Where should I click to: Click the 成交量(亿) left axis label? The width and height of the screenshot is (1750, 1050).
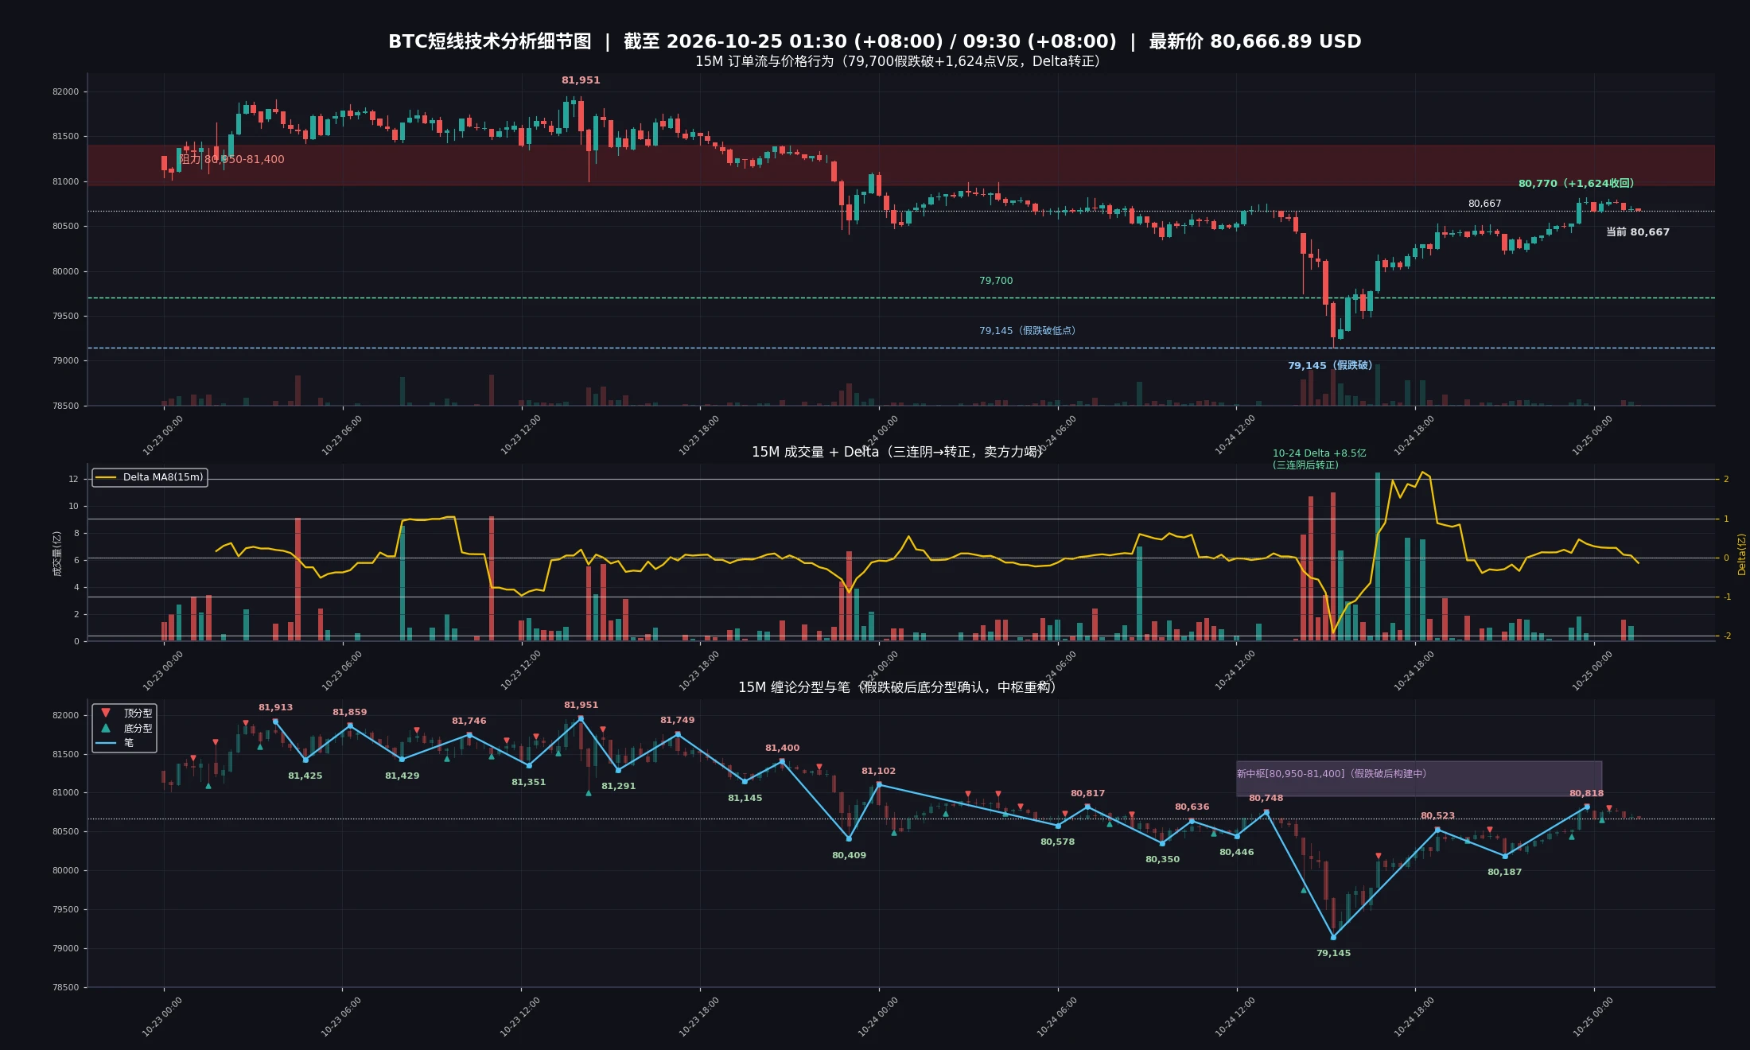click(57, 554)
